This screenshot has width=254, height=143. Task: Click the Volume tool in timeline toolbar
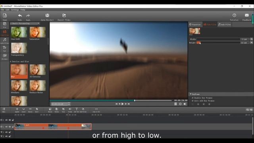click(70, 110)
